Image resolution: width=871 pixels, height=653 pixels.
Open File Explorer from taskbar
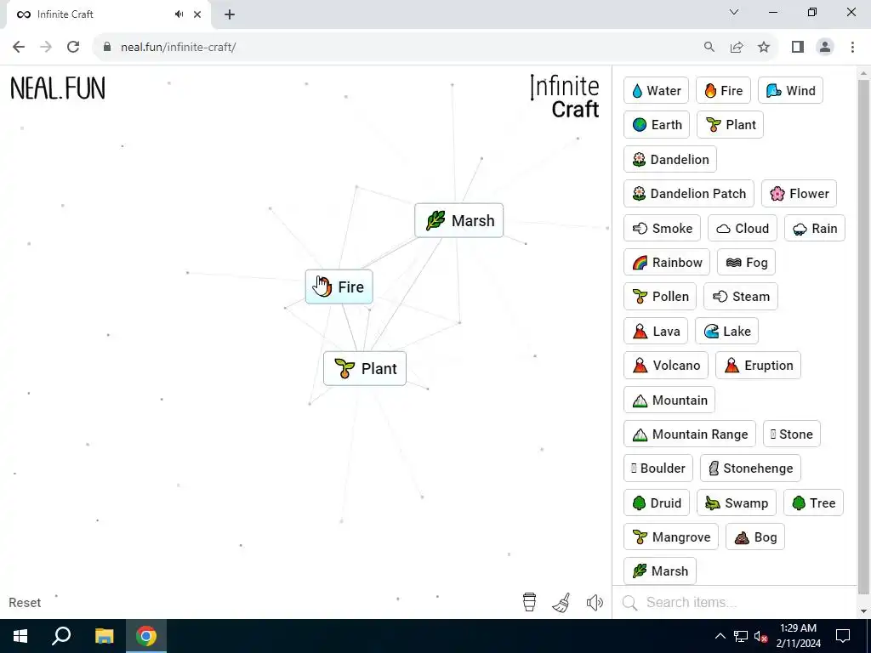click(x=104, y=636)
